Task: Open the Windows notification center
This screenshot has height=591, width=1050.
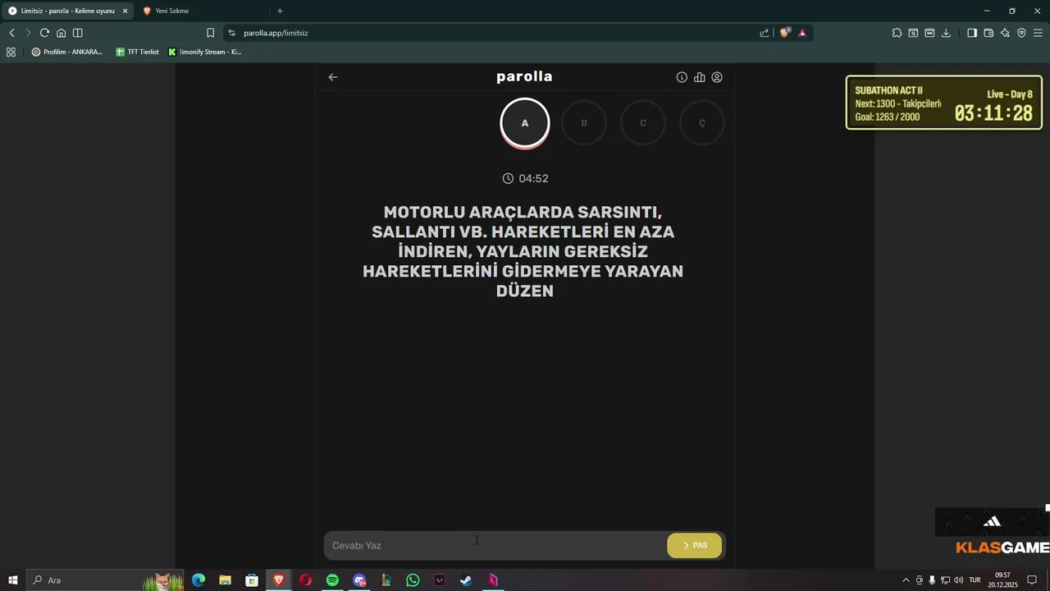Action: pyautogui.click(x=1032, y=580)
